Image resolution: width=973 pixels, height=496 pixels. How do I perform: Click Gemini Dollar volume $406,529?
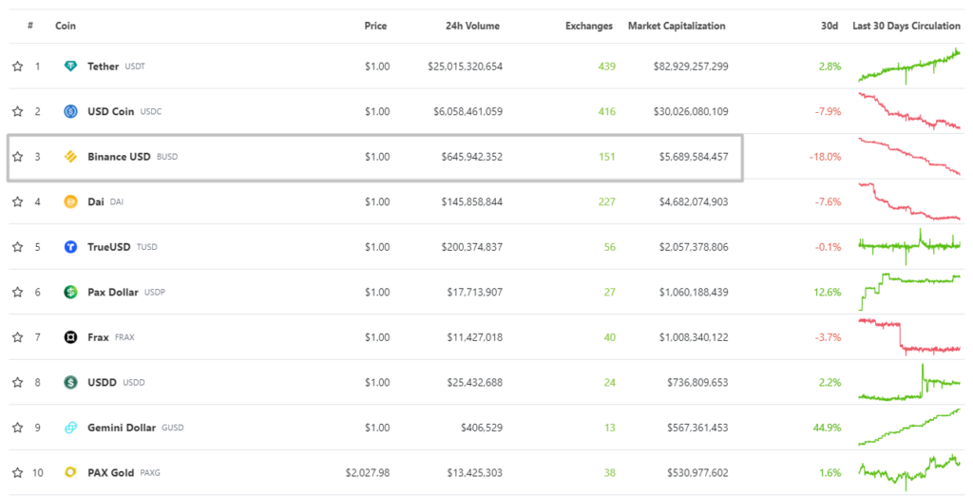click(x=482, y=428)
